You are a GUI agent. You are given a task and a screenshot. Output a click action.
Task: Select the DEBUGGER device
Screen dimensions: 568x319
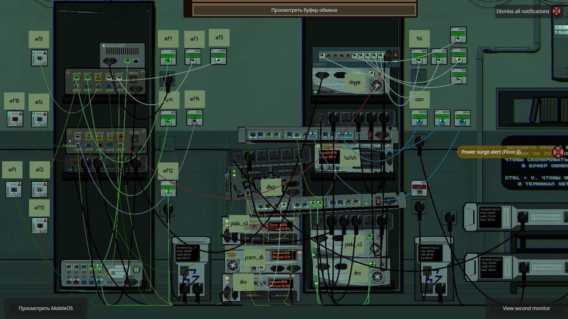[122, 55]
